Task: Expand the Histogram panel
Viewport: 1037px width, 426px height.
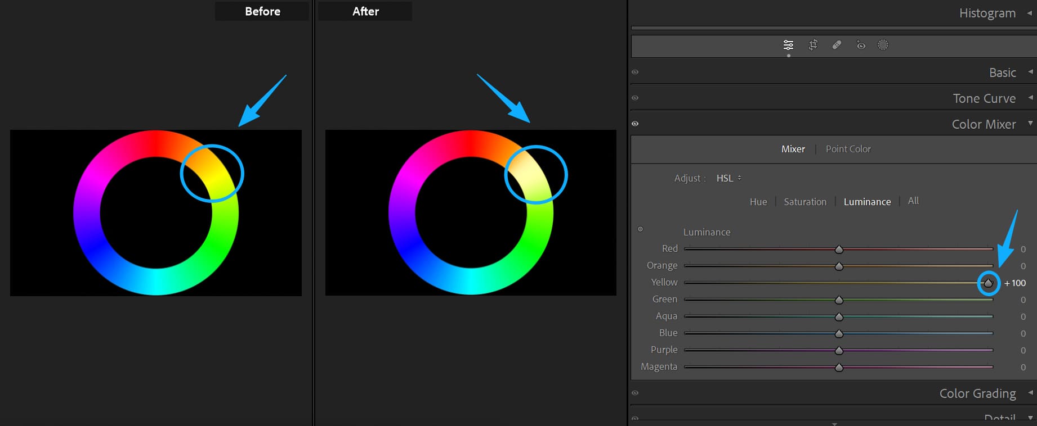Action: click(1030, 13)
